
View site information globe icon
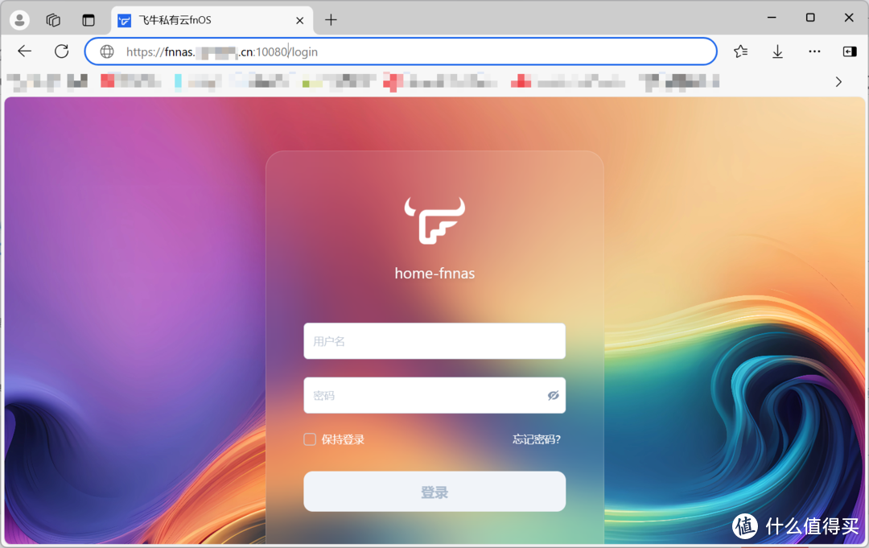(x=107, y=52)
